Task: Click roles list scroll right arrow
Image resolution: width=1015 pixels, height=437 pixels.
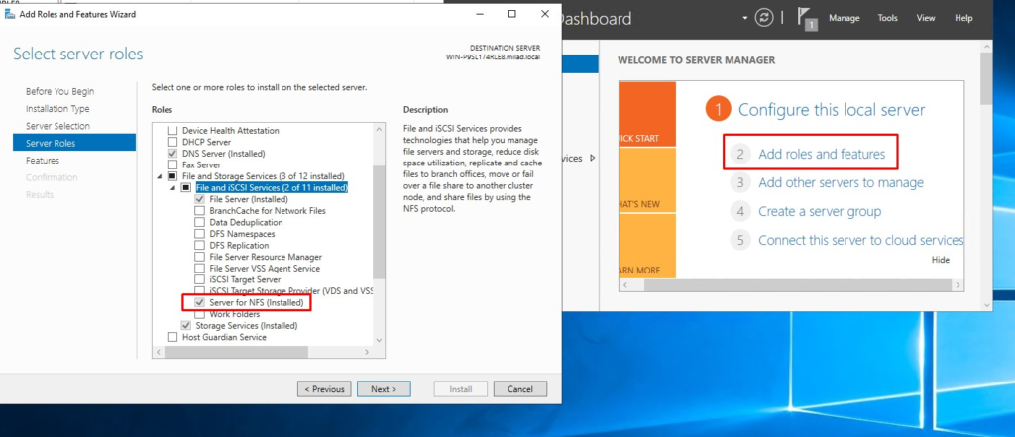Action: 367,352
